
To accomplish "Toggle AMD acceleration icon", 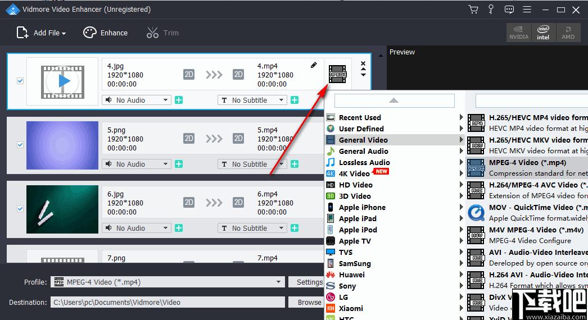I will pyautogui.click(x=568, y=33).
